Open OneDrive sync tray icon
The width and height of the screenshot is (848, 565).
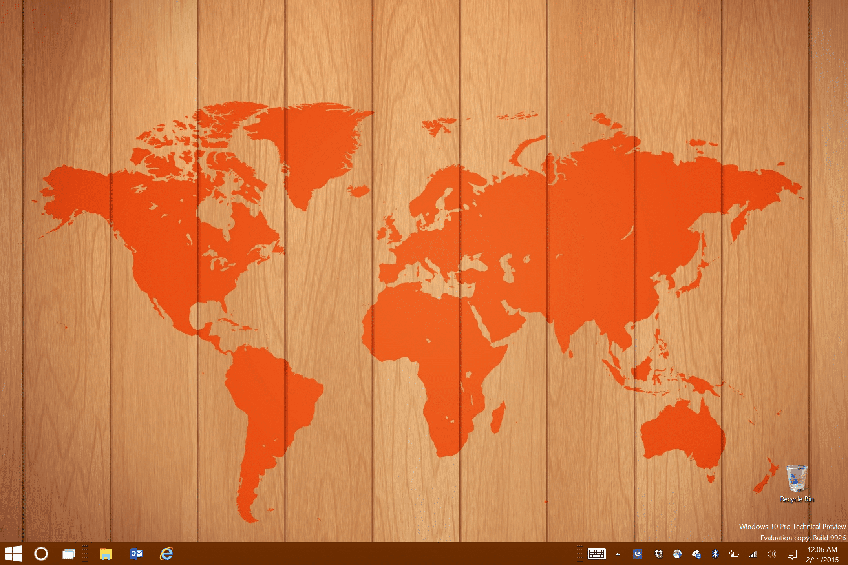696,554
